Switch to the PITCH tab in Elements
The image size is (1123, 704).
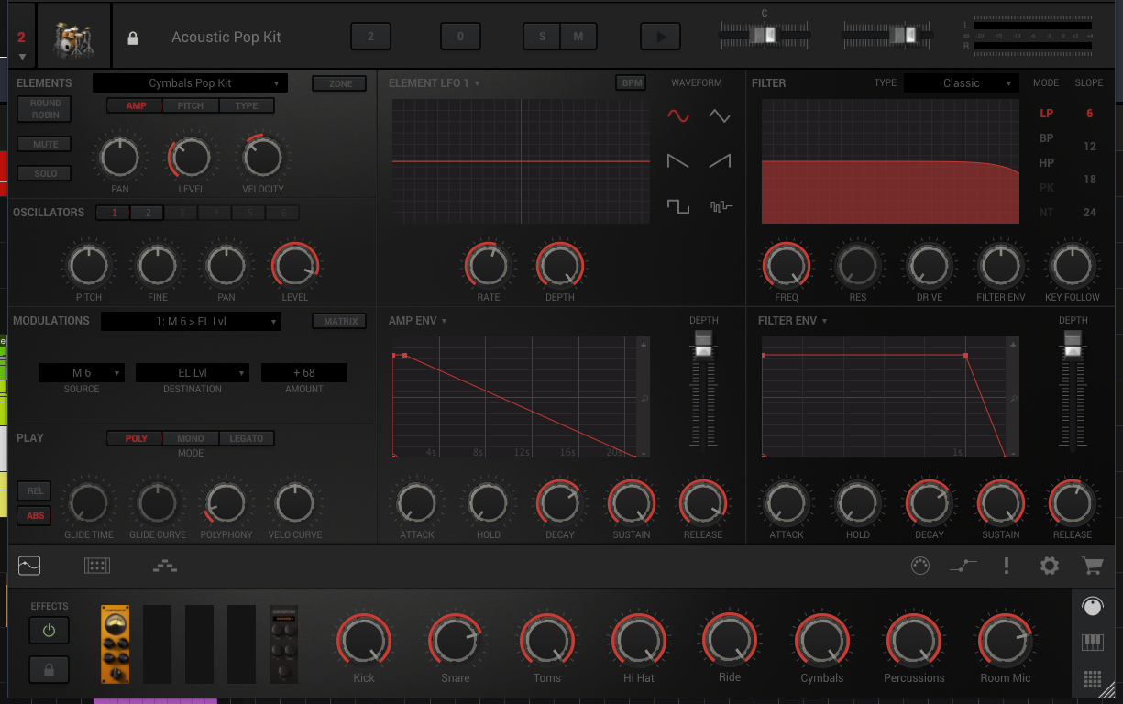pos(191,105)
